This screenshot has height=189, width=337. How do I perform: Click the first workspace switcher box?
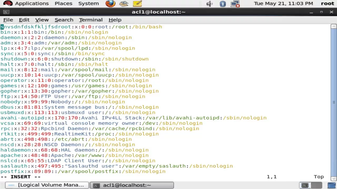305,185
